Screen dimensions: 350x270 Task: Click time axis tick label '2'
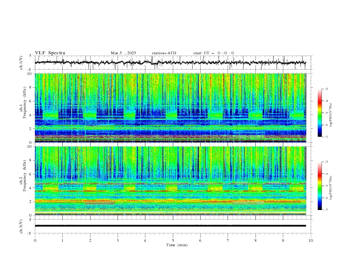(x=90, y=240)
